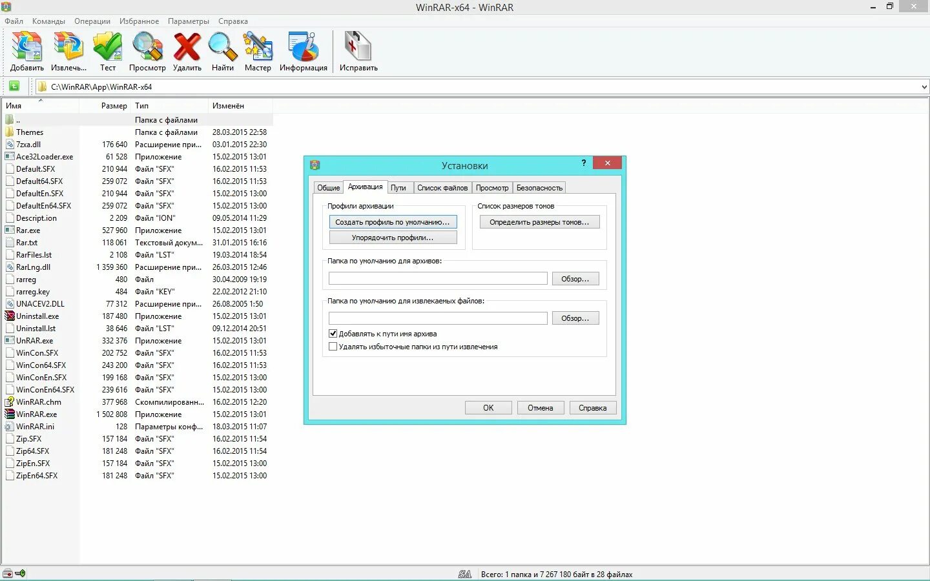930x581 pixels.
Task: Select the Архивация tab
Action: pyautogui.click(x=365, y=187)
